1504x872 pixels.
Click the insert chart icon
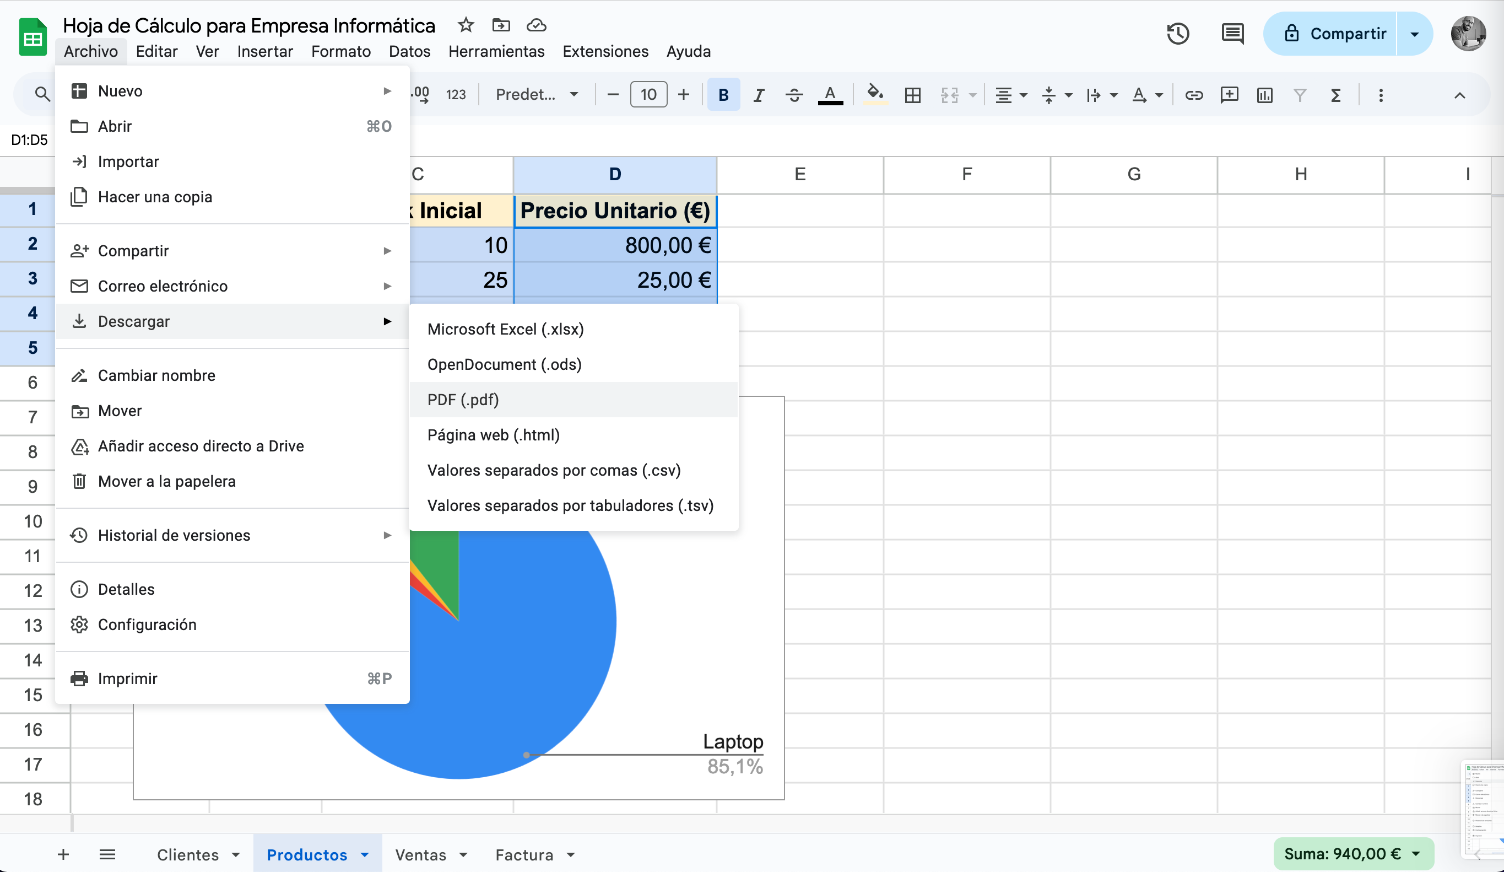1264,95
